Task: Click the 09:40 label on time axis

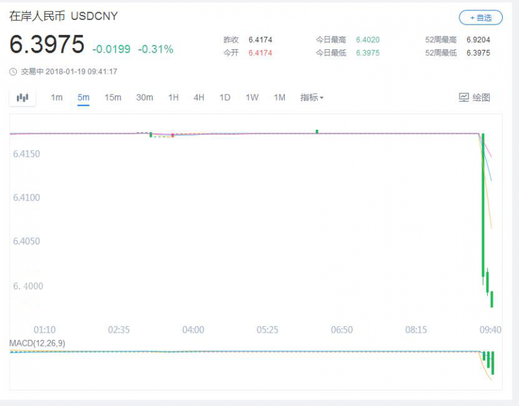Action: [490, 329]
